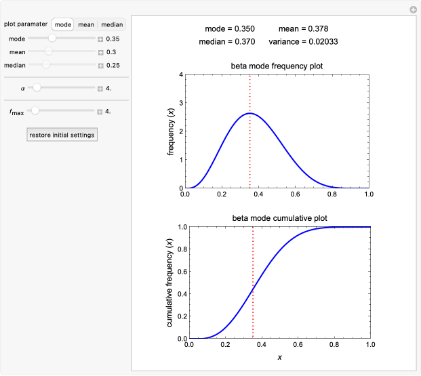Open the median slider plus expander
Image resolution: width=421 pixels, height=376 pixels.
pyautogui.click(x=100, y=66)
